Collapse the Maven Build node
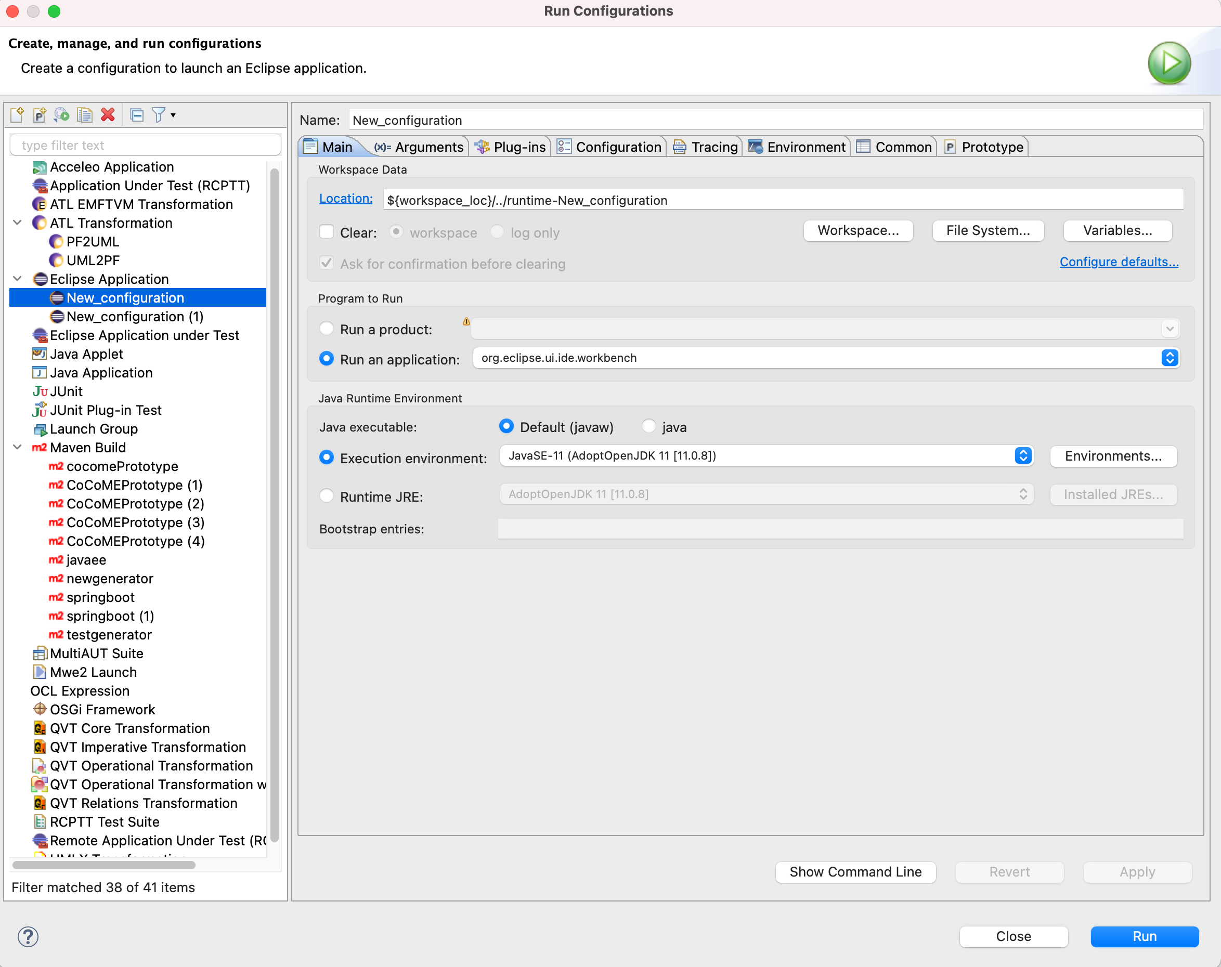Viewport: 1221px width, 967px height. [18, 447]
